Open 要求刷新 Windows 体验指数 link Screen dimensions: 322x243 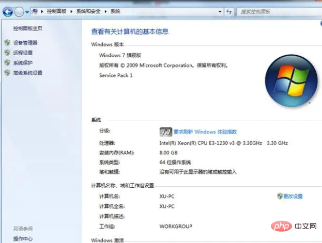[205, 132]
